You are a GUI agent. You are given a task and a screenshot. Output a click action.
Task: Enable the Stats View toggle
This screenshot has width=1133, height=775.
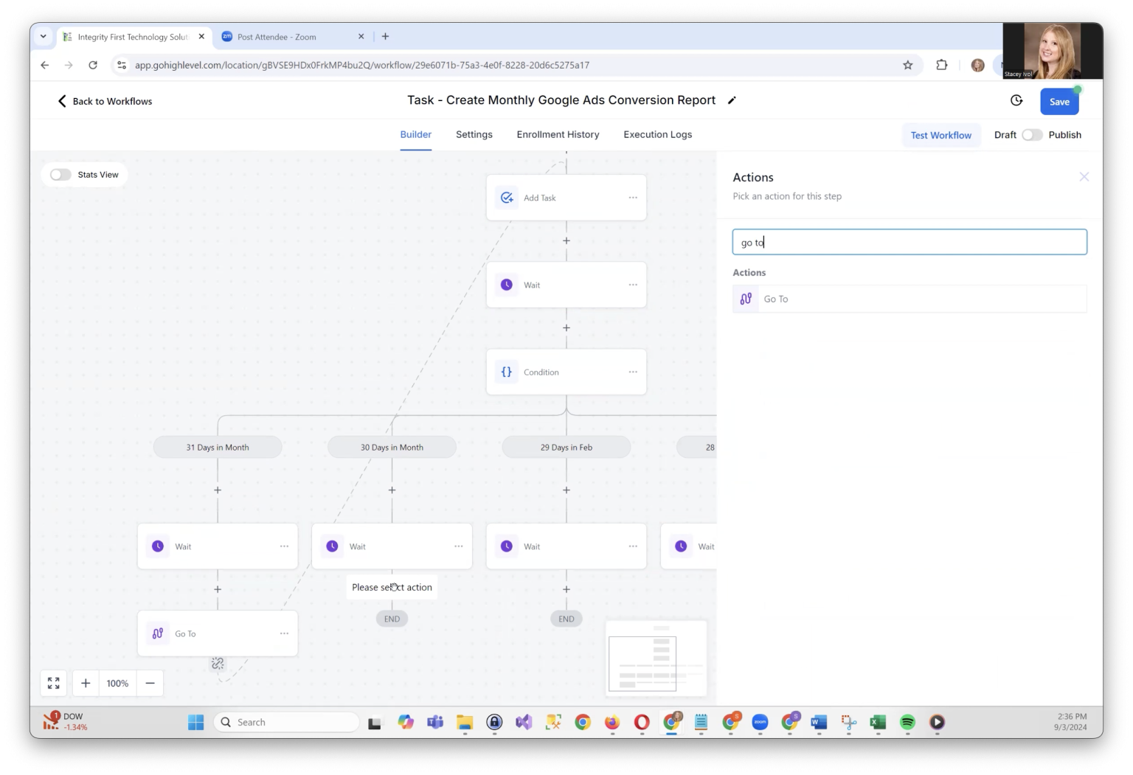[60, 174]
